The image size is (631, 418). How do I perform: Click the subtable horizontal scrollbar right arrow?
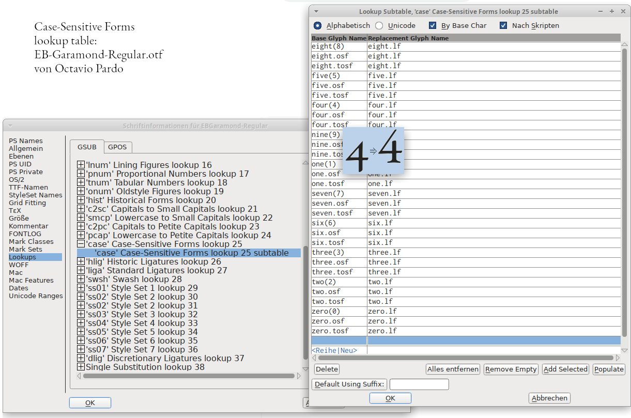tap(617, 358)
